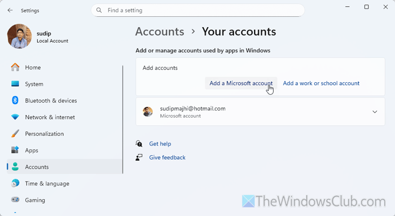Click Add a Microsoft account button

pos(241,83)
